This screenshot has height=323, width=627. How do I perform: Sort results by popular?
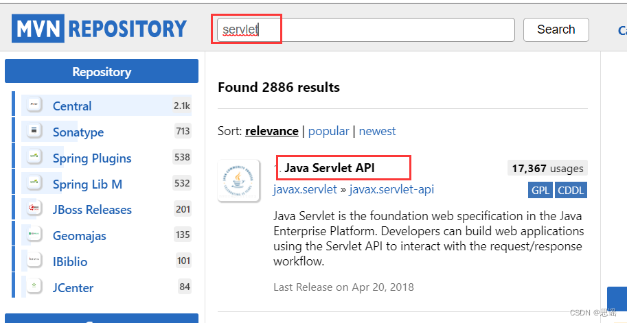coord(329,131)
